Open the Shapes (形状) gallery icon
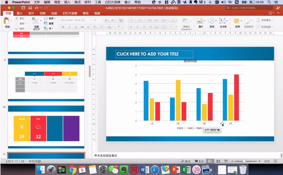Screen dimensions: 283x175 (211, 21)
